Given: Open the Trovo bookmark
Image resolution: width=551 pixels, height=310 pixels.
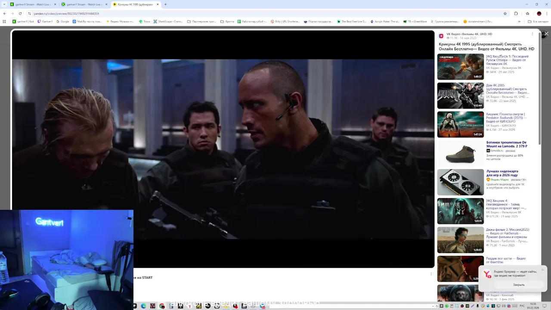Looking at the screenshot, I should coord(145,21).
